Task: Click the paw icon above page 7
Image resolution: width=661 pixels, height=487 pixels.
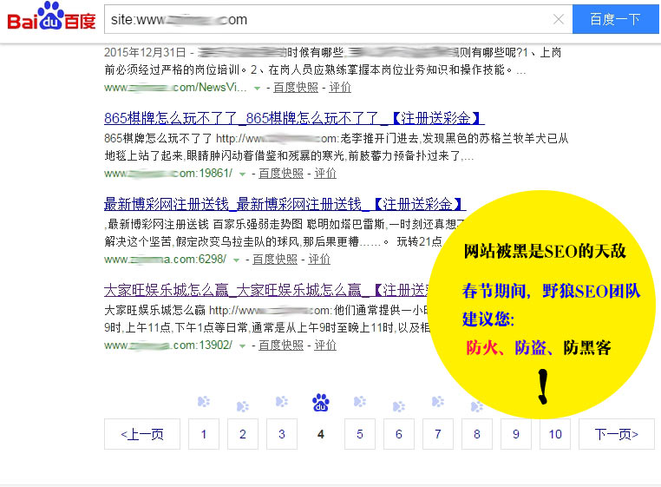Action: tap(438, 401)
